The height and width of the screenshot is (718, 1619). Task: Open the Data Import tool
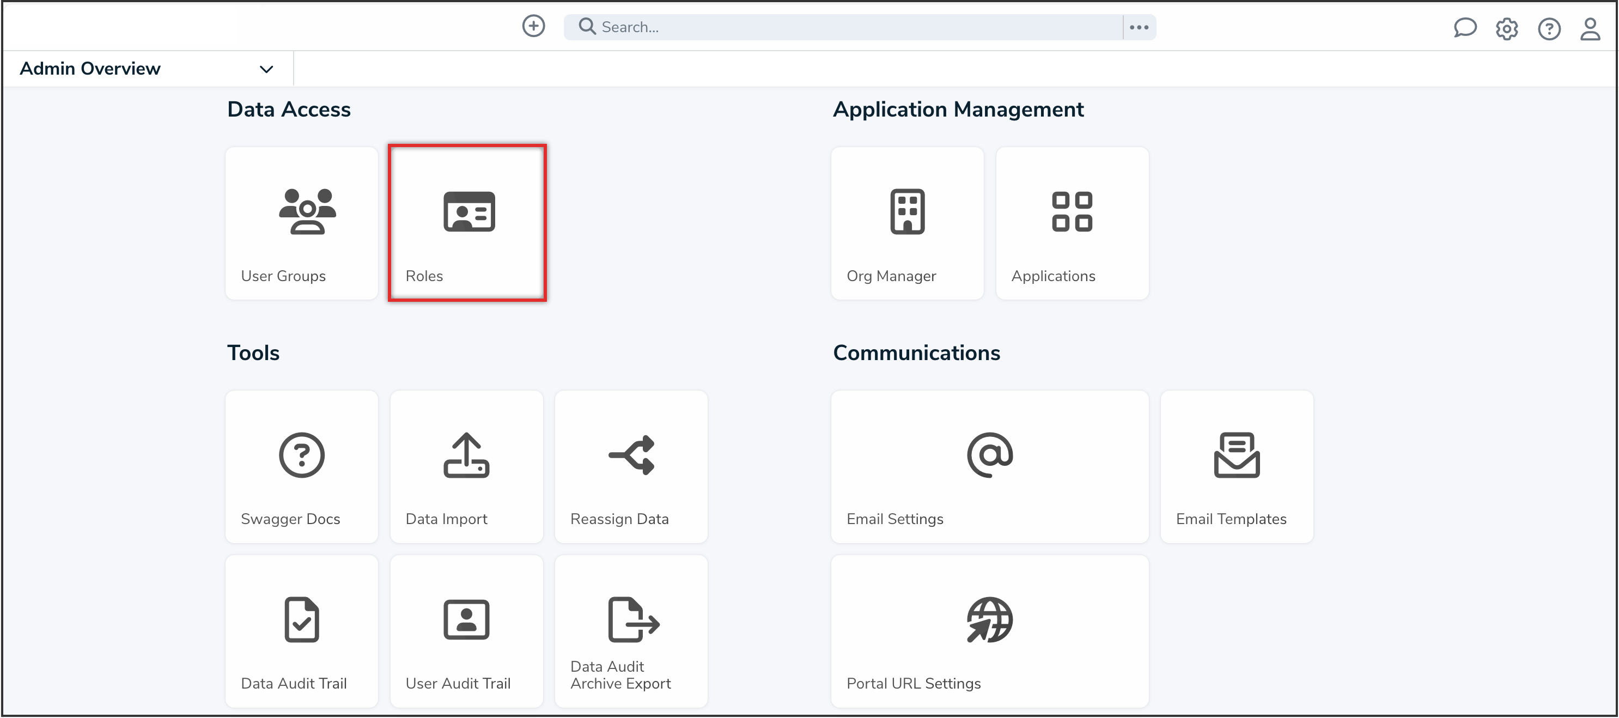coord(466,466)
